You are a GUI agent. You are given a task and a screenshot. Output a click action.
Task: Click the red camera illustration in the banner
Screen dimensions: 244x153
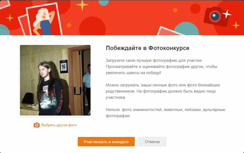(x=216, y=17)
